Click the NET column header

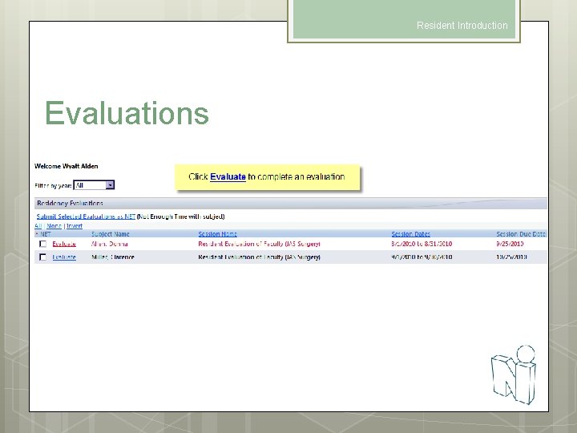(x=45, y=234)
